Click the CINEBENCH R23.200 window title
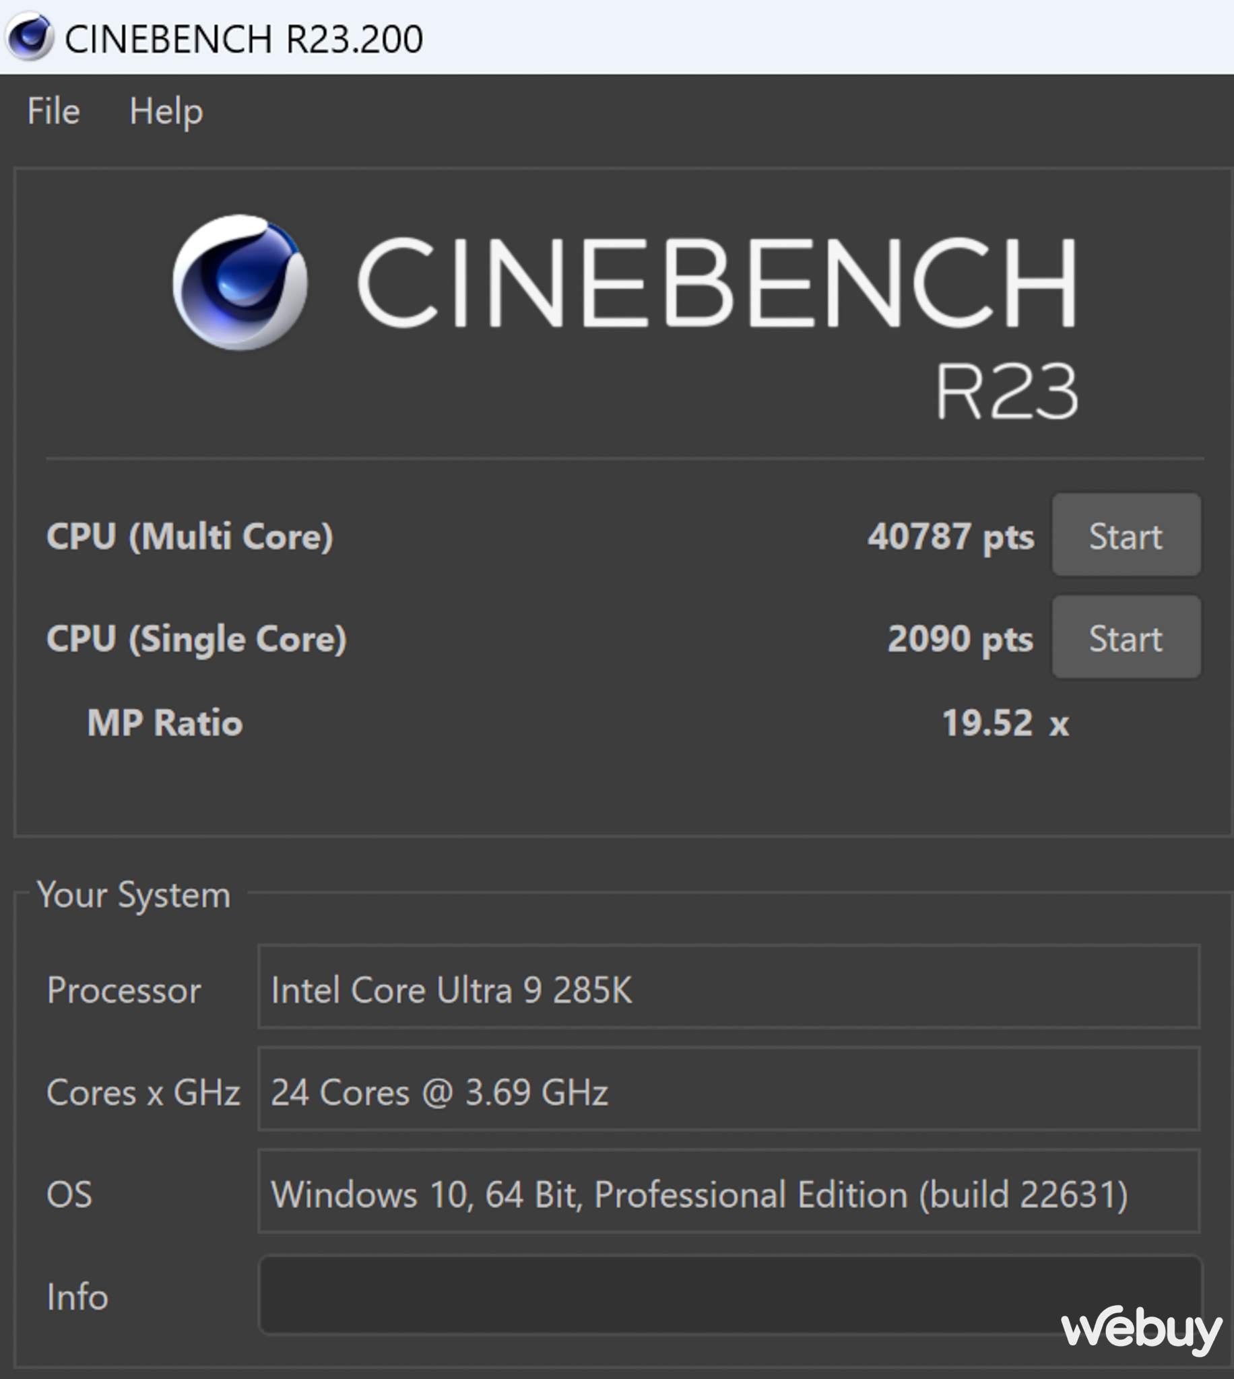The image size is (1234, 1379). (244, 38)
